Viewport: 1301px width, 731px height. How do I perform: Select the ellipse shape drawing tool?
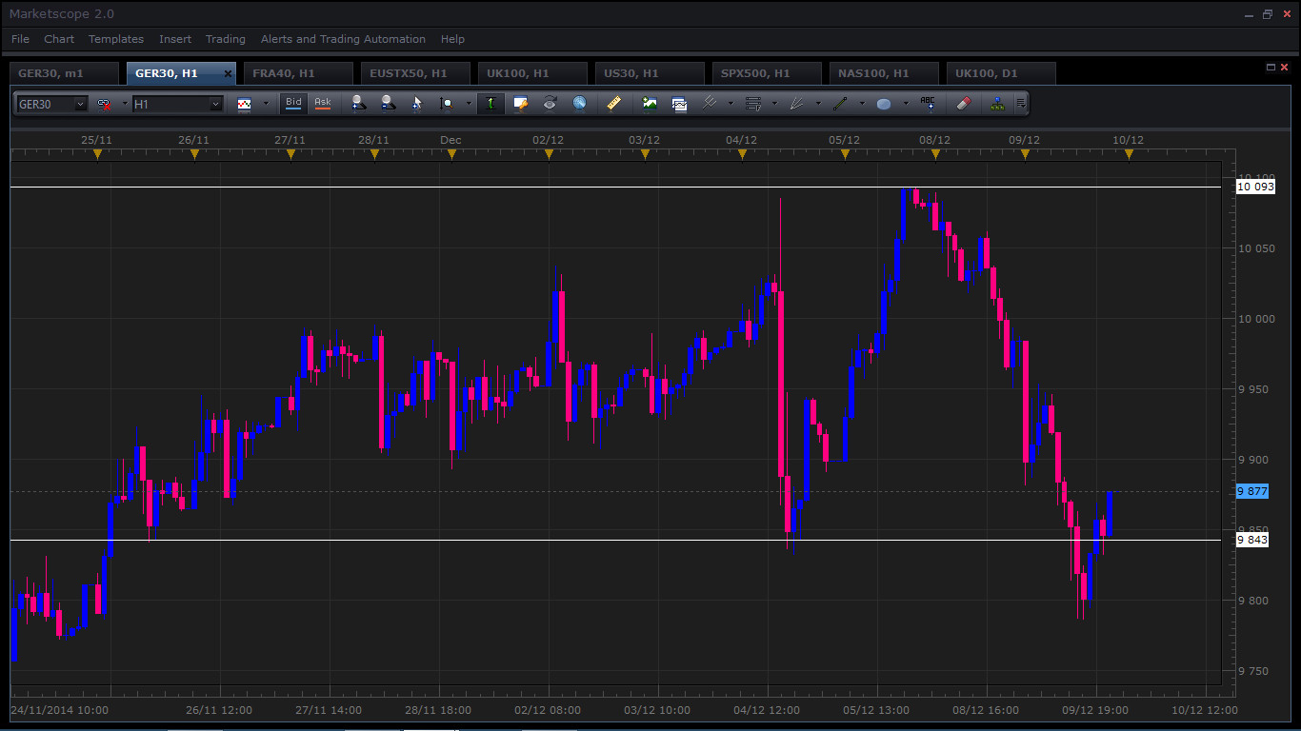pos(884,104)
